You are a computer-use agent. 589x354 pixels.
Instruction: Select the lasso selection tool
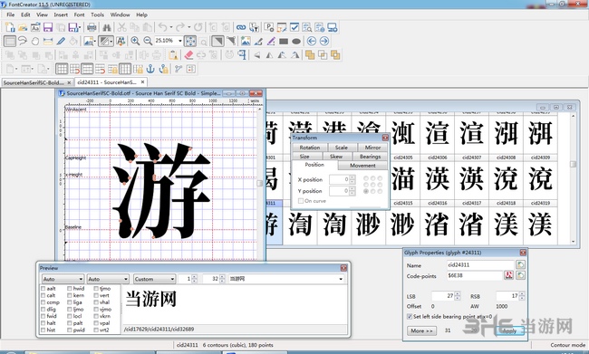(23, 41)
